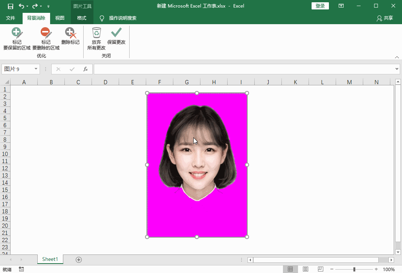Click the Sign in (登录) button
Image resolution: width=402 pixels, height=273 pixels.
320,6
